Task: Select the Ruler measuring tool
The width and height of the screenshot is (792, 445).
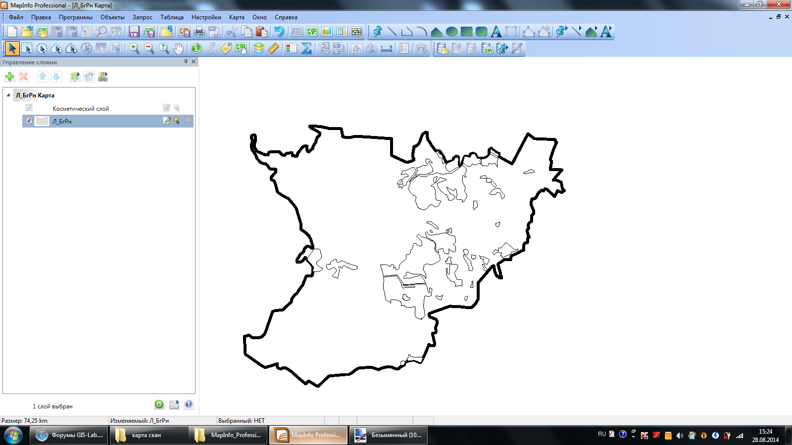Action: [x=274, y=48]
